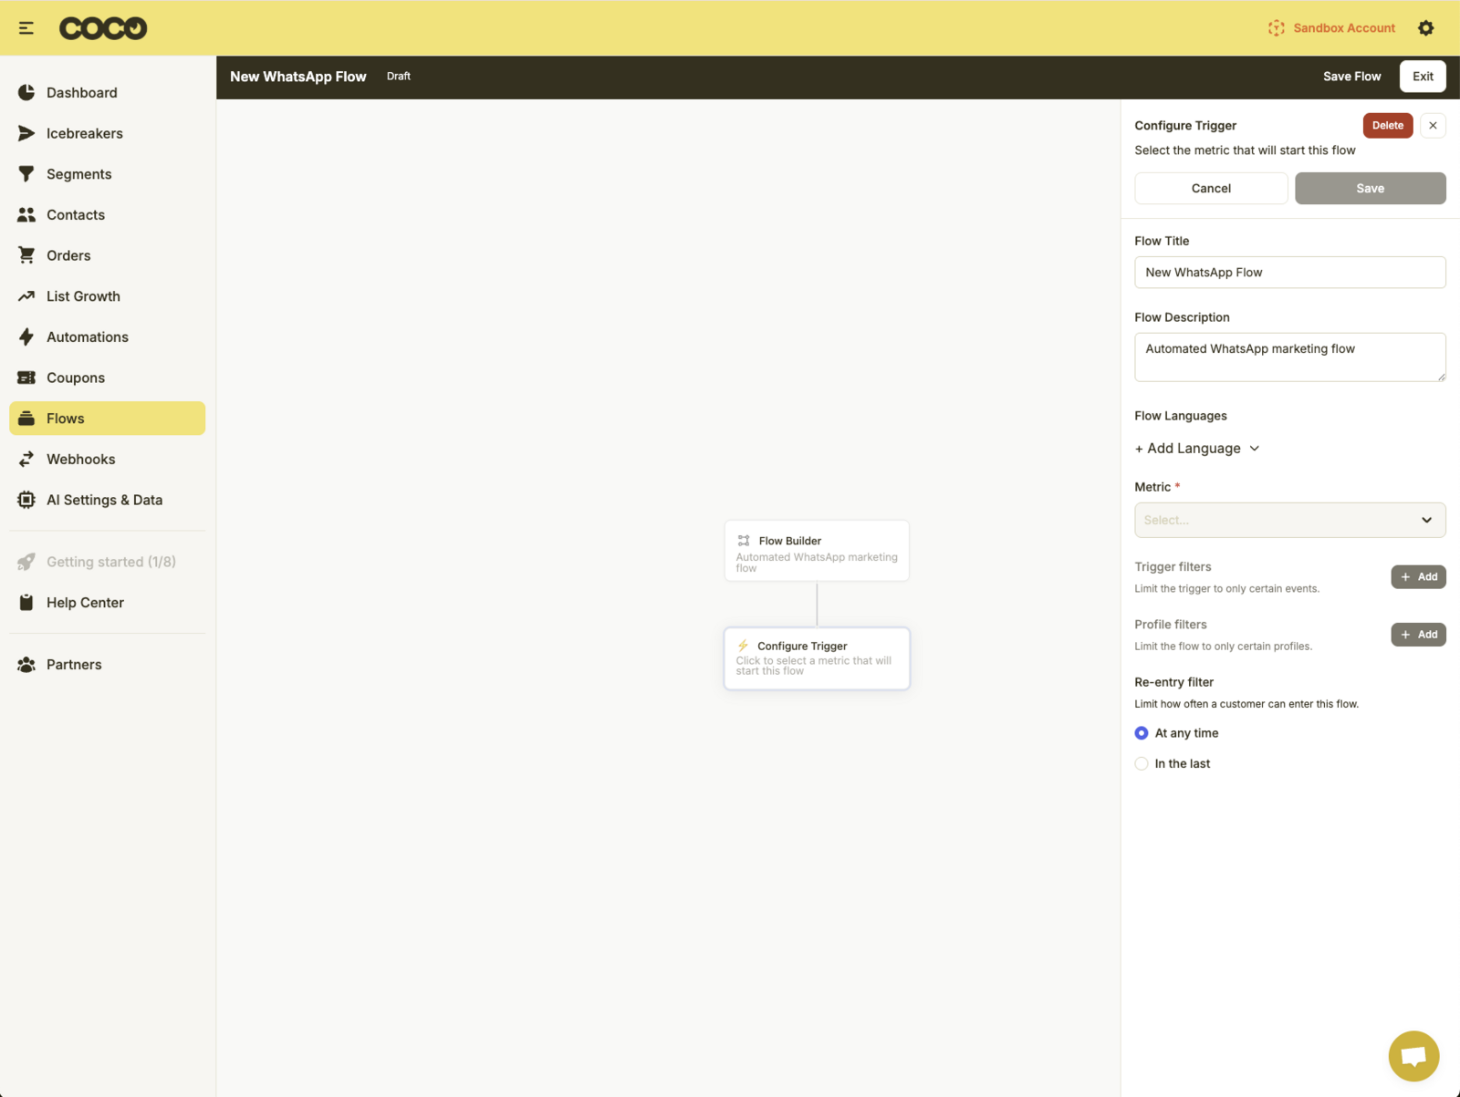
Task: Add a Trigger filter
Action: 1418,577
